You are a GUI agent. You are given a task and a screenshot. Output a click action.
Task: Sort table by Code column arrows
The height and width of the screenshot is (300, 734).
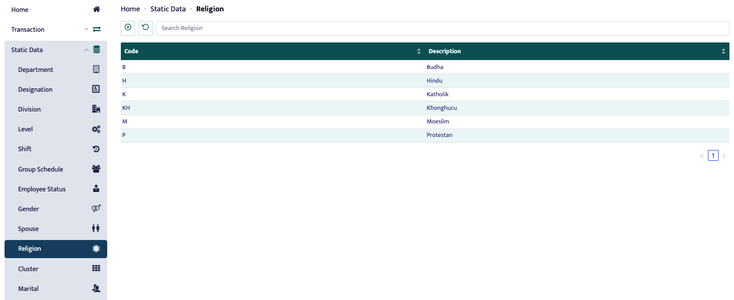[x=419, y=52]
